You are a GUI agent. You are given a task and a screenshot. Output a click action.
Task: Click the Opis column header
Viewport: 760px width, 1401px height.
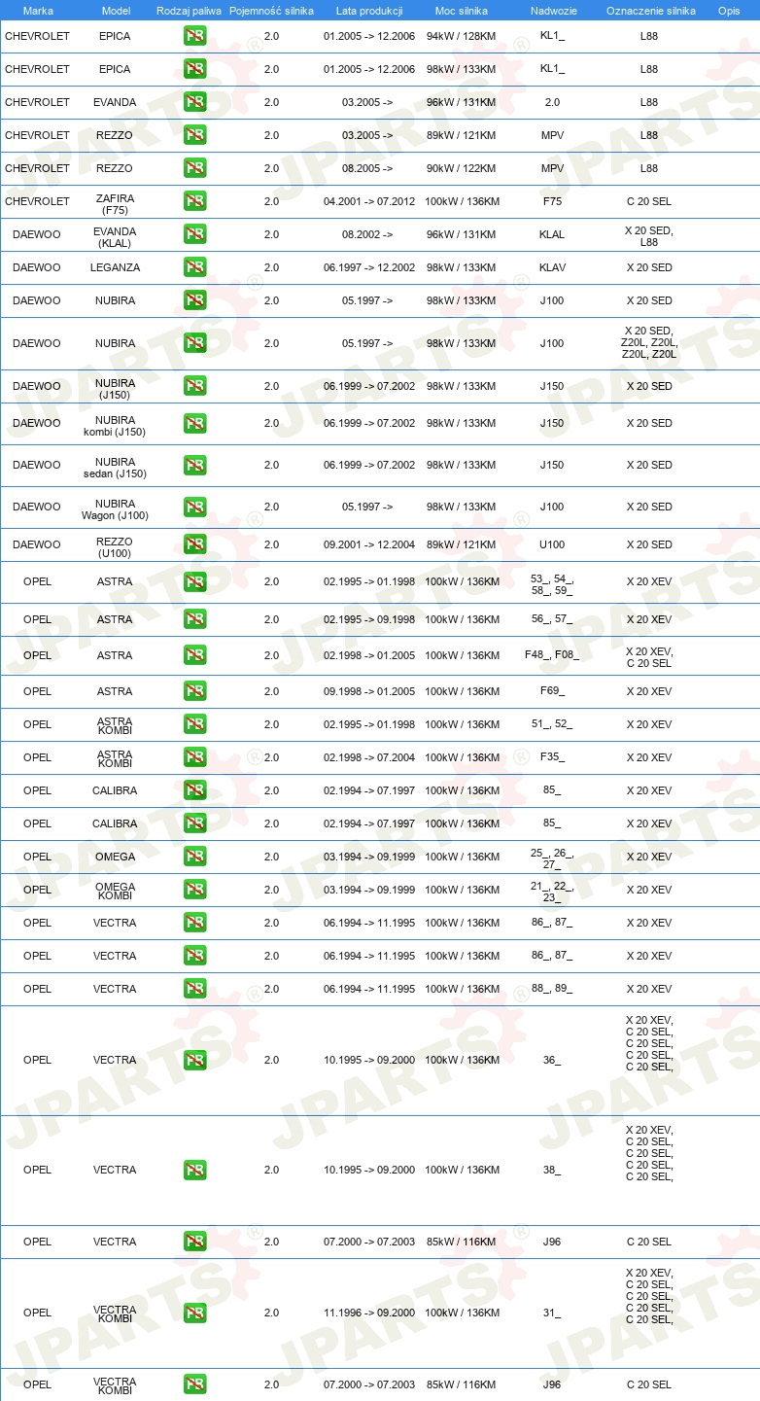729,10
